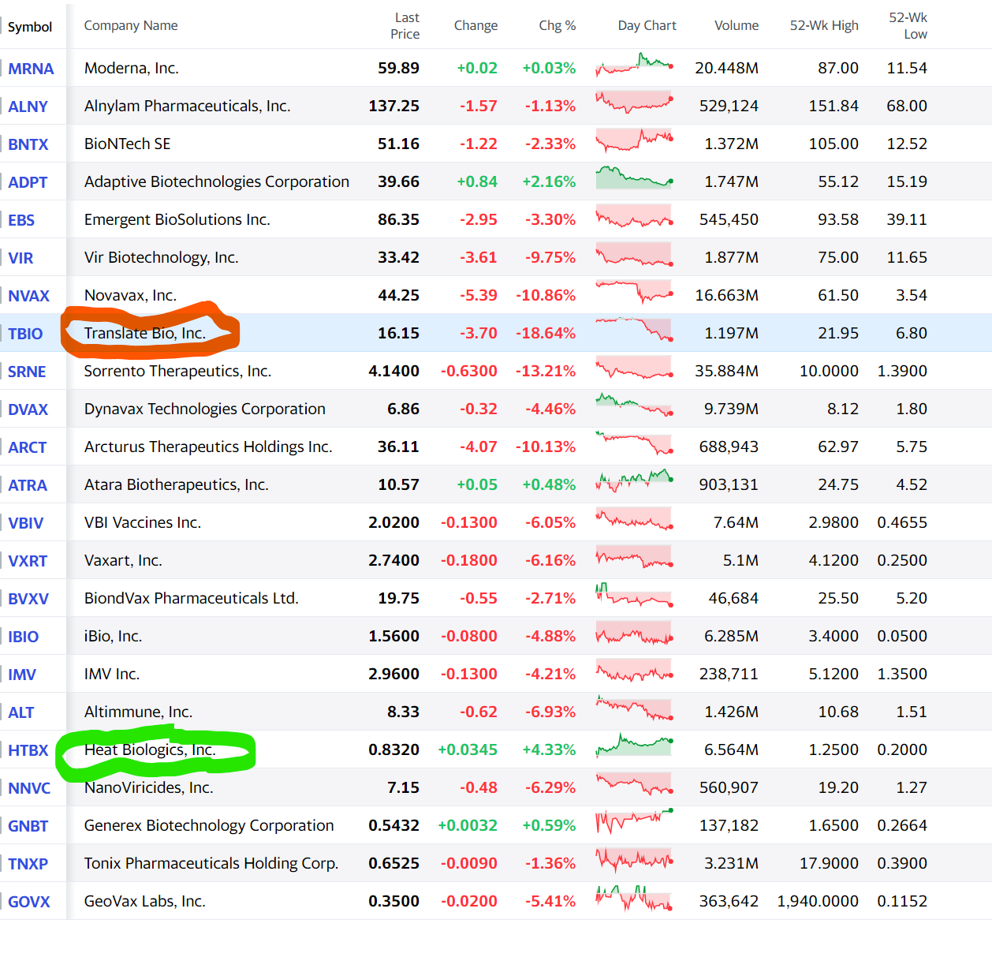992x957 pixels.
Task: View Atara Biotherapeutics day chart sparkline
Action: (x=634, y=480)
